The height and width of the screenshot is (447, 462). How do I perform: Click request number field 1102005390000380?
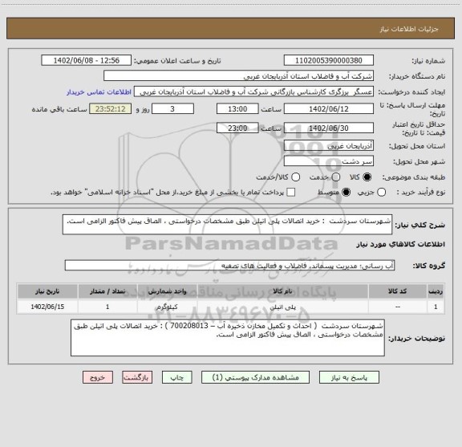click(x=329, y=60)
